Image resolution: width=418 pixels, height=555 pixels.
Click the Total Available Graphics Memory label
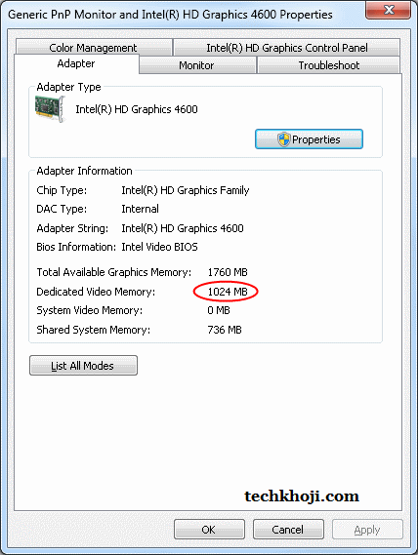pos(114,272)
